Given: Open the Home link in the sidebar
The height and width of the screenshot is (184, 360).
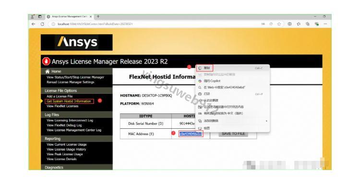Looking at the screenshot, I should (56, 72).
